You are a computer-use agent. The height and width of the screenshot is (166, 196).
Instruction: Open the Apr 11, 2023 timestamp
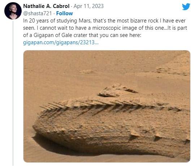click(x=88, y=6)
